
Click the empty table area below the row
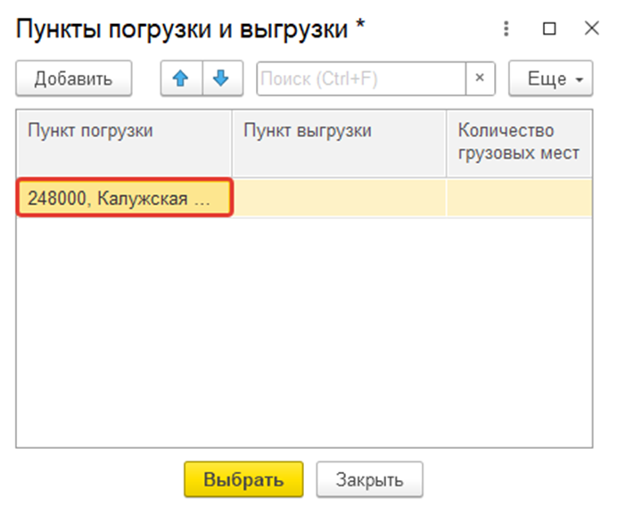tap(304, 332)
